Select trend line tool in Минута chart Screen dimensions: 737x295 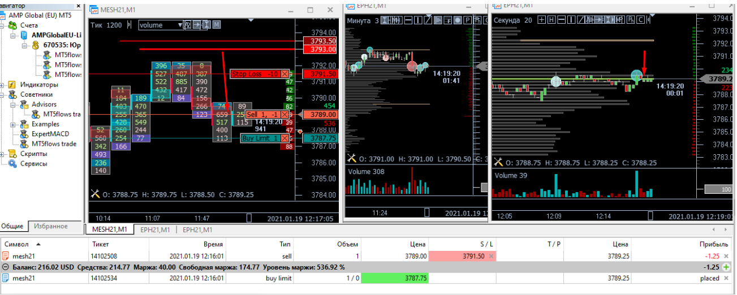point(428,20)
